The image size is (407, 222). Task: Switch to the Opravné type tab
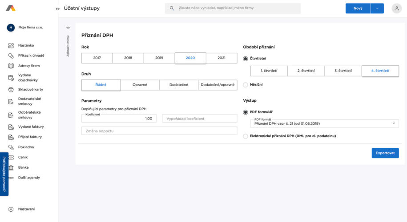click(x=140, y=84)
